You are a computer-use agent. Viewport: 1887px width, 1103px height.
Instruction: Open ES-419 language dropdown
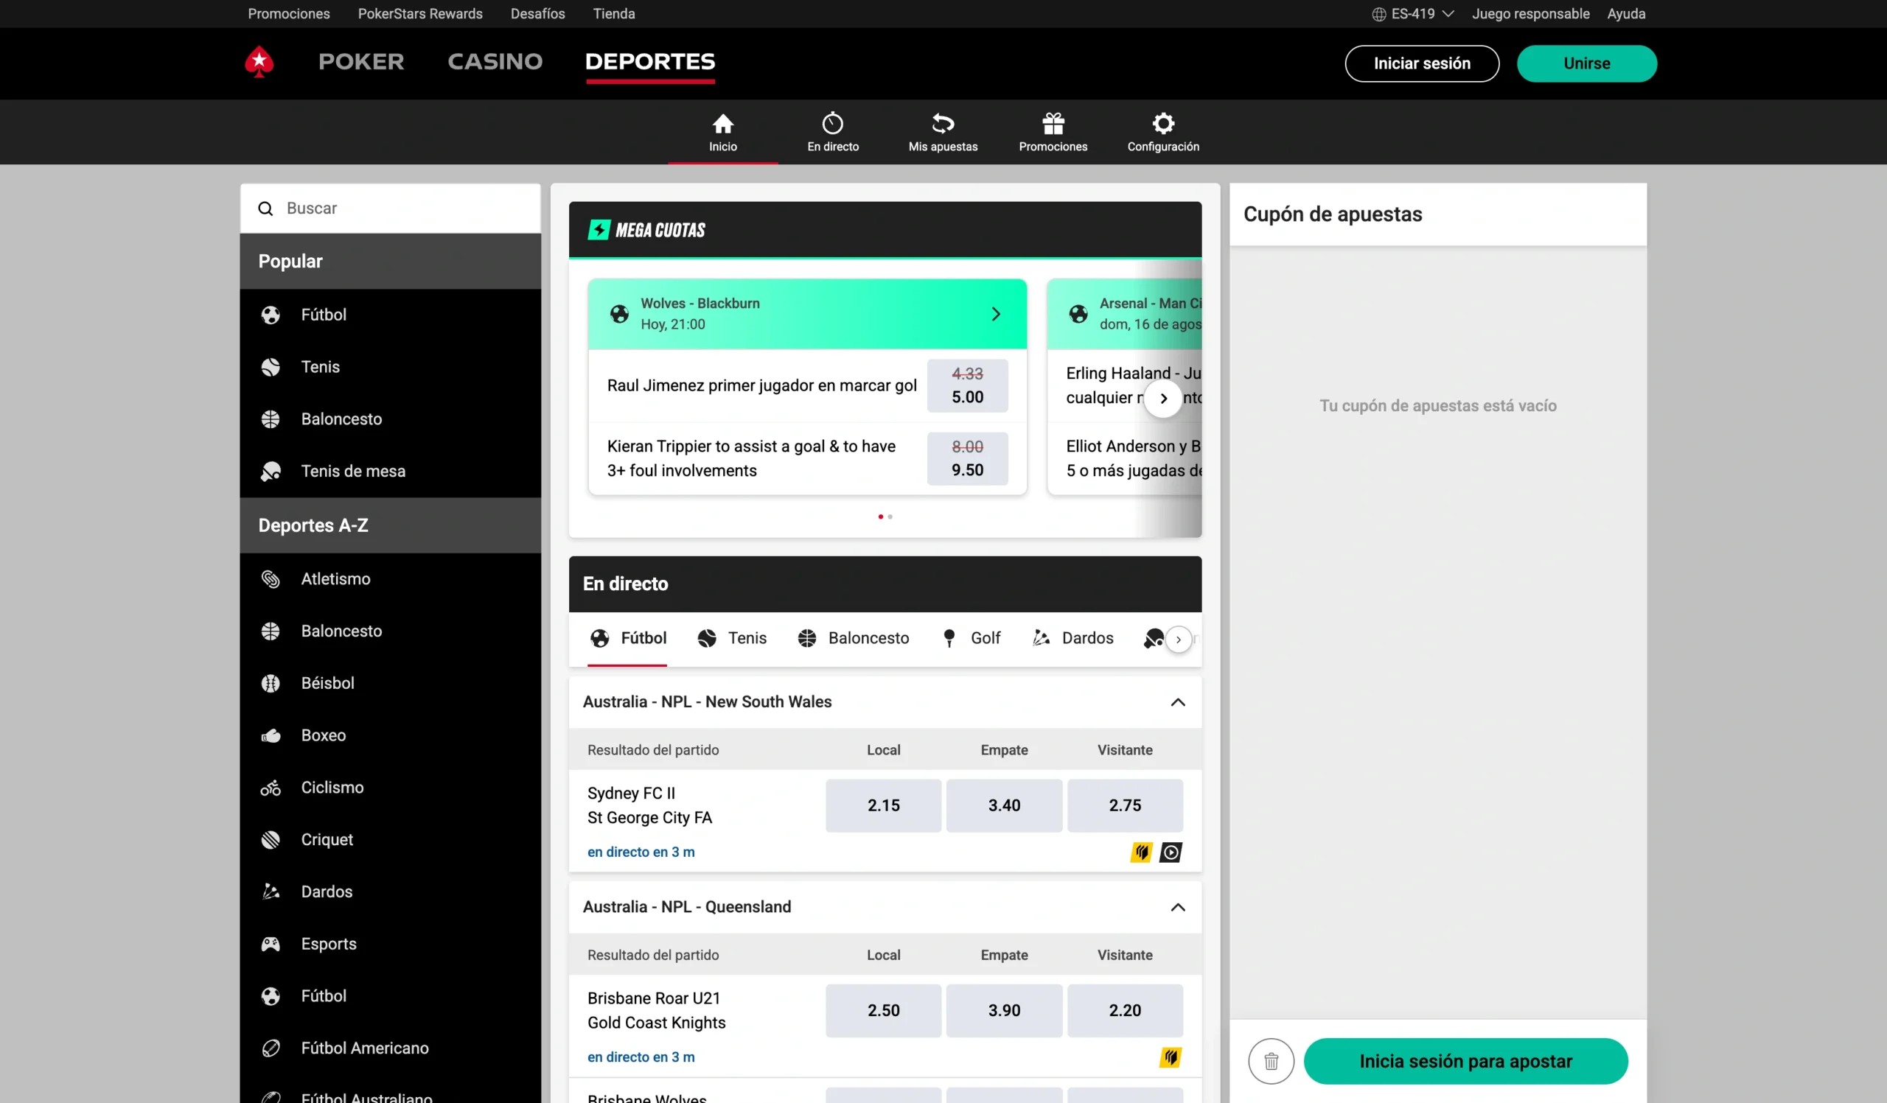pyautogui.click(x=1413, y=14)
